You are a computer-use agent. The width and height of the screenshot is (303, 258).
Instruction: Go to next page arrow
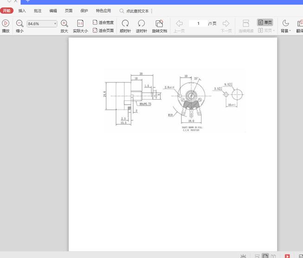coord(226,23)
